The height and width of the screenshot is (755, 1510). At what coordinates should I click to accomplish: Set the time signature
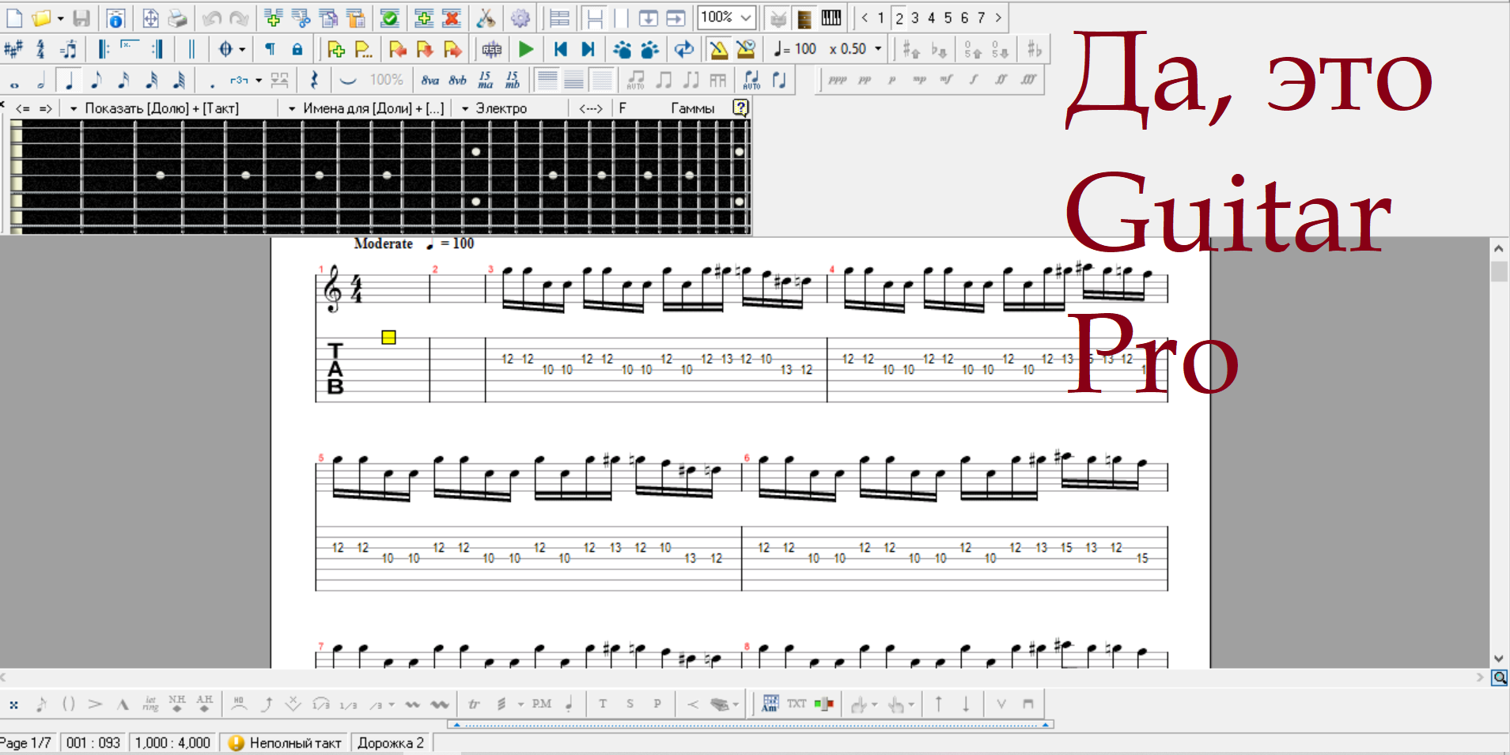pos(40,49)
